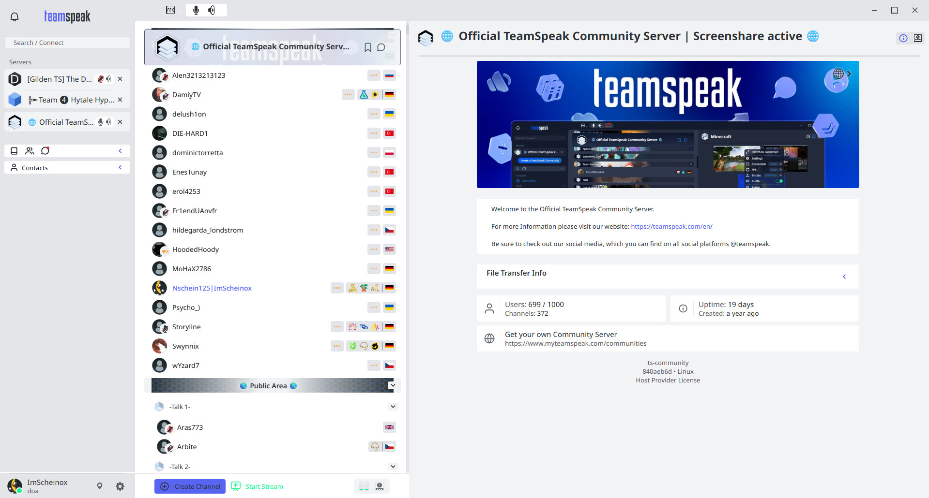Open the teamspeak.com/en website link
The width and height of the screenshot is (929, 498).
click(x=671, y=226)
